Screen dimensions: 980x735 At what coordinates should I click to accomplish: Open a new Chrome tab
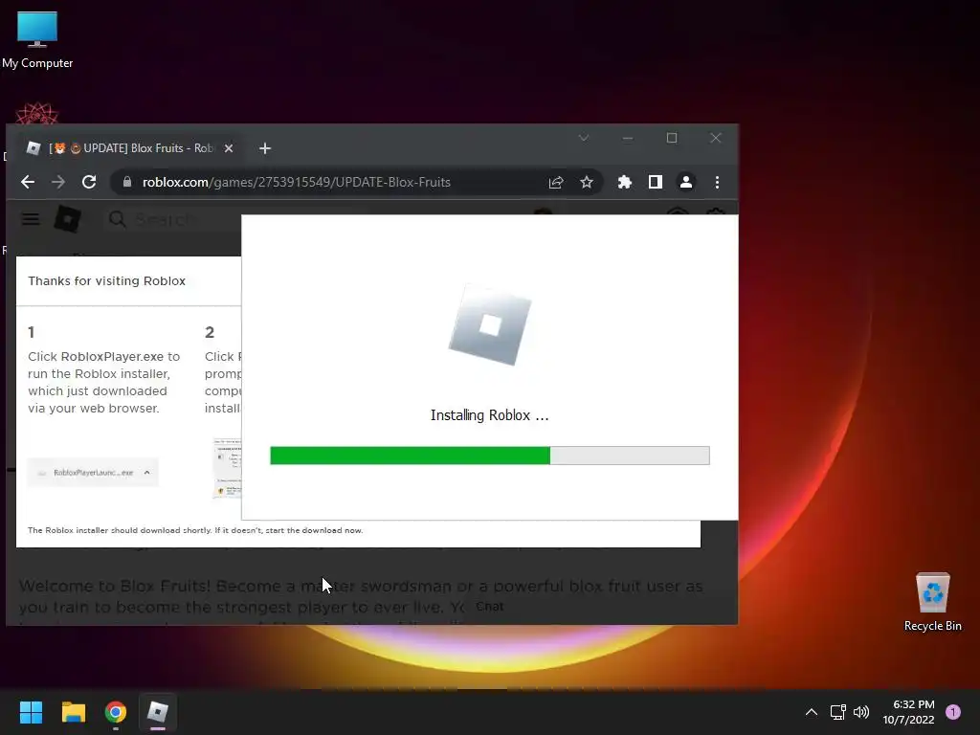click(265, 148)
